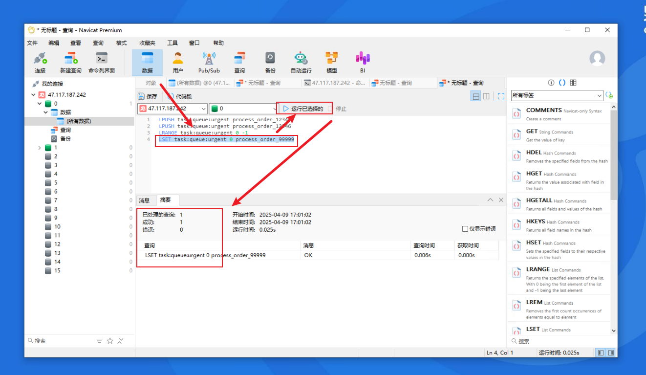Select 查询 node under database 0
This screenshot has height=375, width=646.
(65, 130)
